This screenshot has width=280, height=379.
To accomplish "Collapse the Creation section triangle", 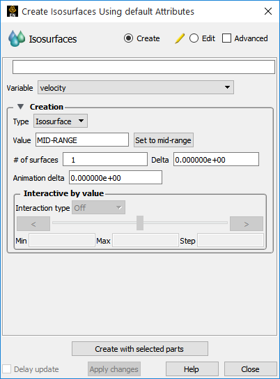I will click(20, 107).
